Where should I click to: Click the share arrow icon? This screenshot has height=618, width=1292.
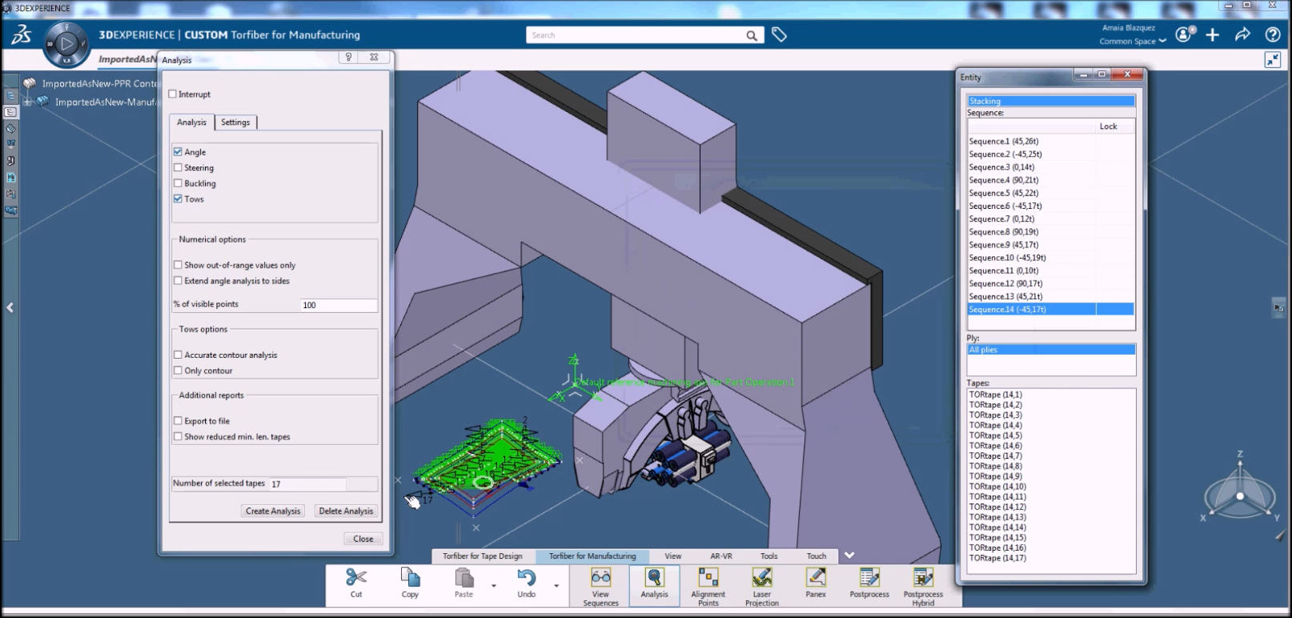(x=1242, y=34)
